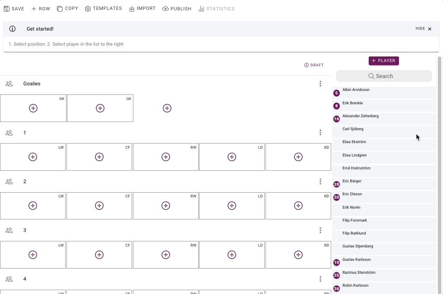Click the Save icon in toolbar
Viewport: 443px width, 294px height.
(x=6, y=9)
